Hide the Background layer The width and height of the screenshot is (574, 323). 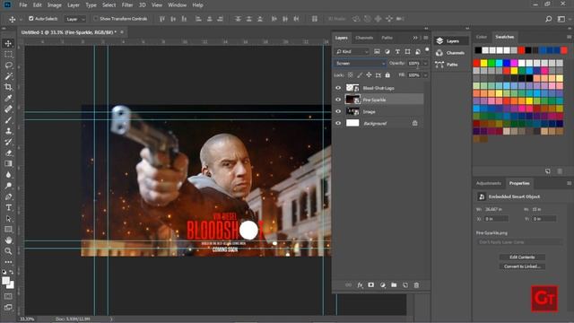coord(338,123)
